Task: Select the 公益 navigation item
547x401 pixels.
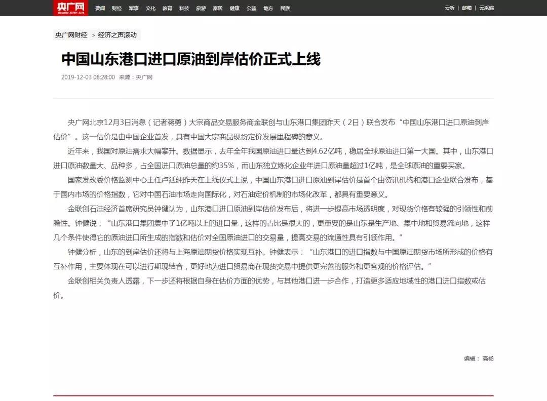Action: click(251, 8)
